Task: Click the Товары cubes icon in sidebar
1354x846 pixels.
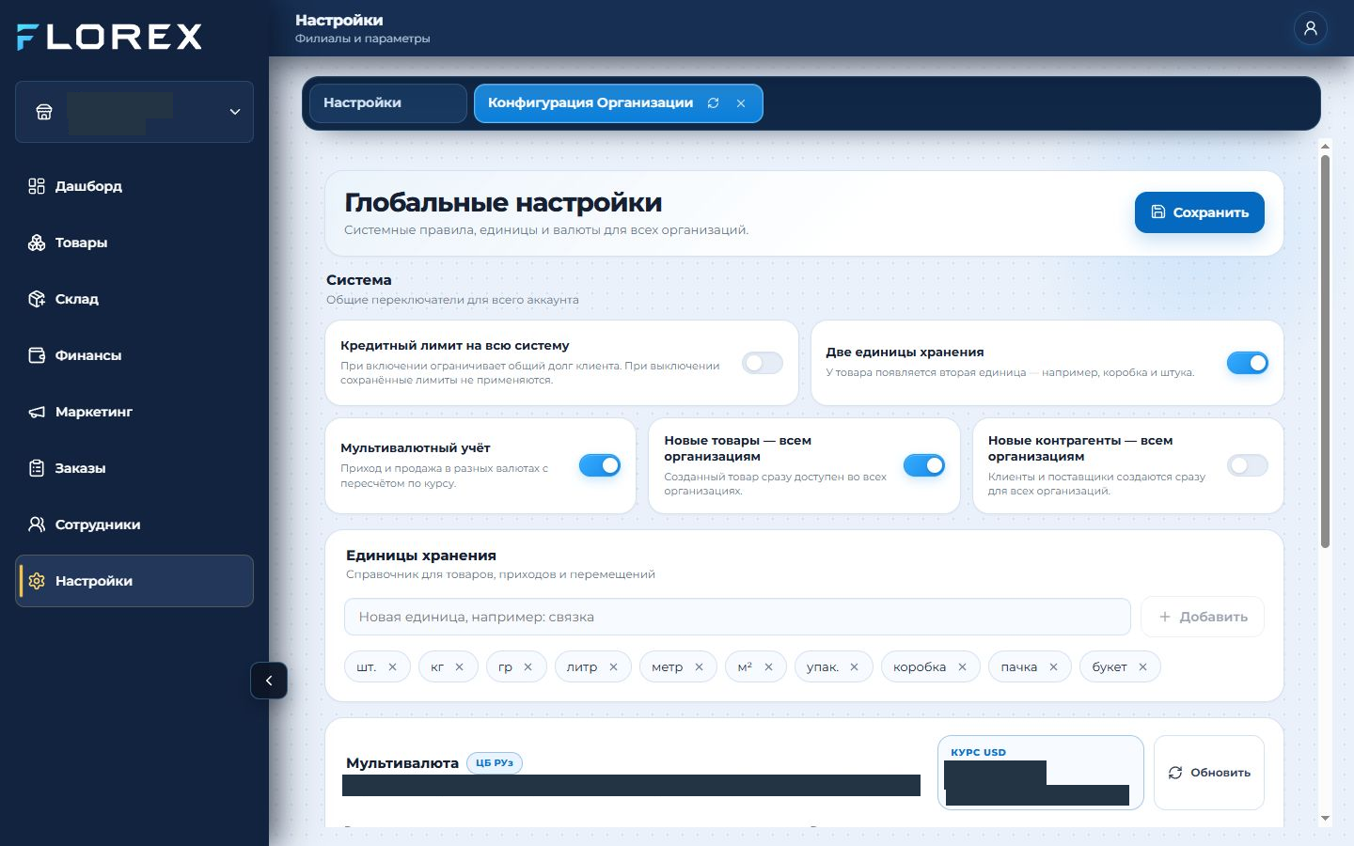Action: tap(37, 243)
